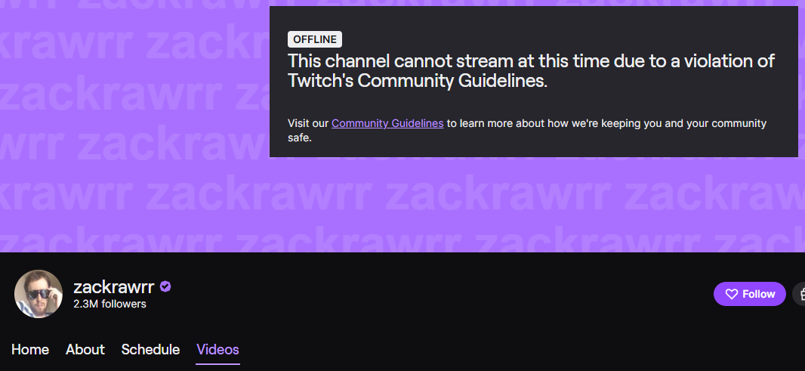The height and width of the screenshot is (371, 805).
Task: Open the partially visible gift sub icon
Action: (800, 294)
